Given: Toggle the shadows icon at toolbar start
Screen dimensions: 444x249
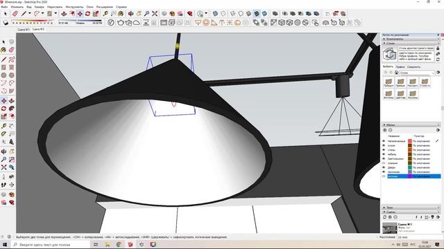Looking at the screenshot, I should (6, 23).
